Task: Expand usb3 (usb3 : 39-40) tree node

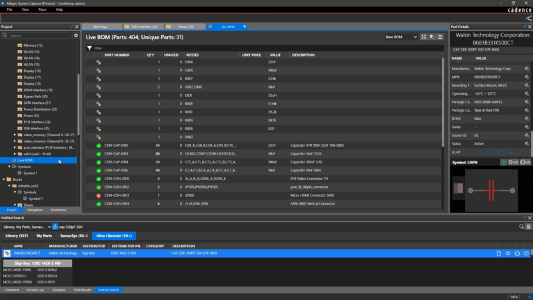Action: [x=15, y=154]
